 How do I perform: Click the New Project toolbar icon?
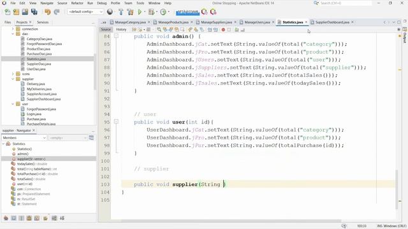16,12
